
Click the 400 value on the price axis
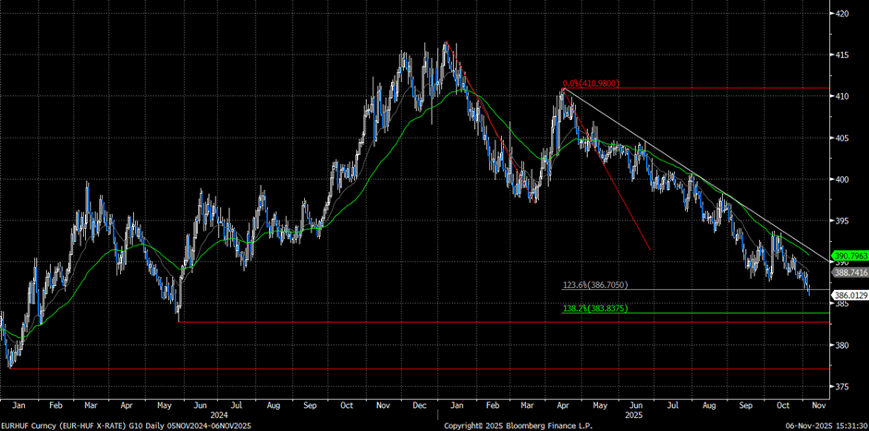(x=843, y=179)
